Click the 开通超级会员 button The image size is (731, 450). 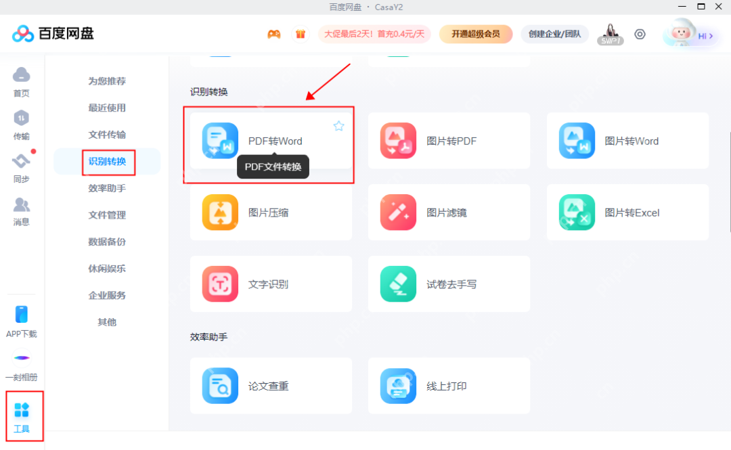coord(476,33)
